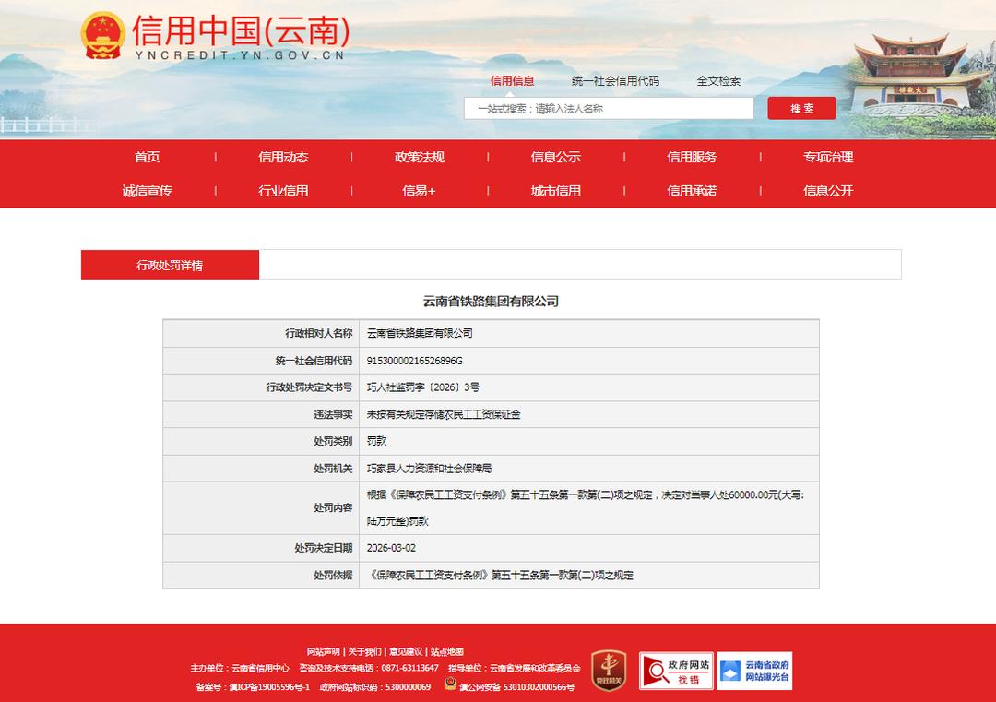The height and width of the screenshot is (702, 996).
Task: Click the 行政相对人名称 value cell
Action: pos(588,334)
